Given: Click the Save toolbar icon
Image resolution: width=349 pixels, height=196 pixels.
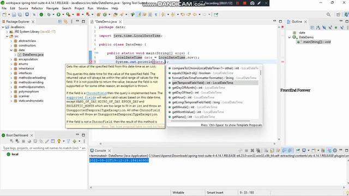Looking at the screenshot, I should point(14,15).
